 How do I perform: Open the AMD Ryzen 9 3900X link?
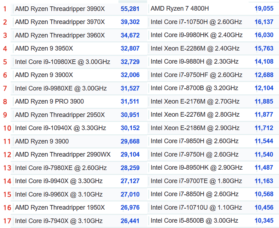point(44,75)
